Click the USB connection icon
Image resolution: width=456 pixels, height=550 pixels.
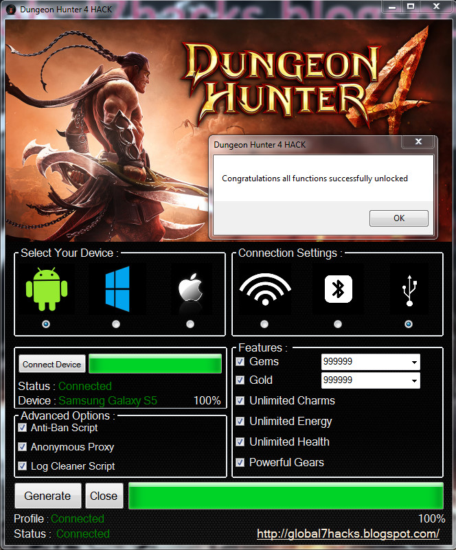point(409,290)
